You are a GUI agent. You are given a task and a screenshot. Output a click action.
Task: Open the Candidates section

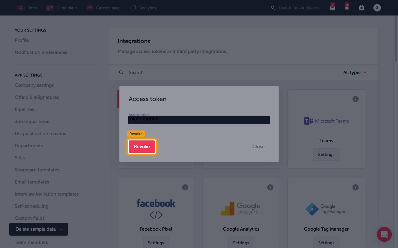tap(67, 8)
